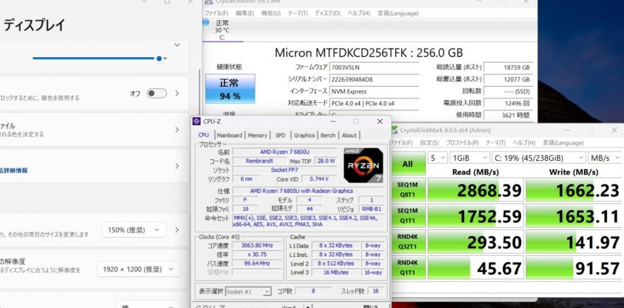This screenshot has height=308, width=624.
Task: Open the 1GiB test size dropdown
Action: (470, 158)
